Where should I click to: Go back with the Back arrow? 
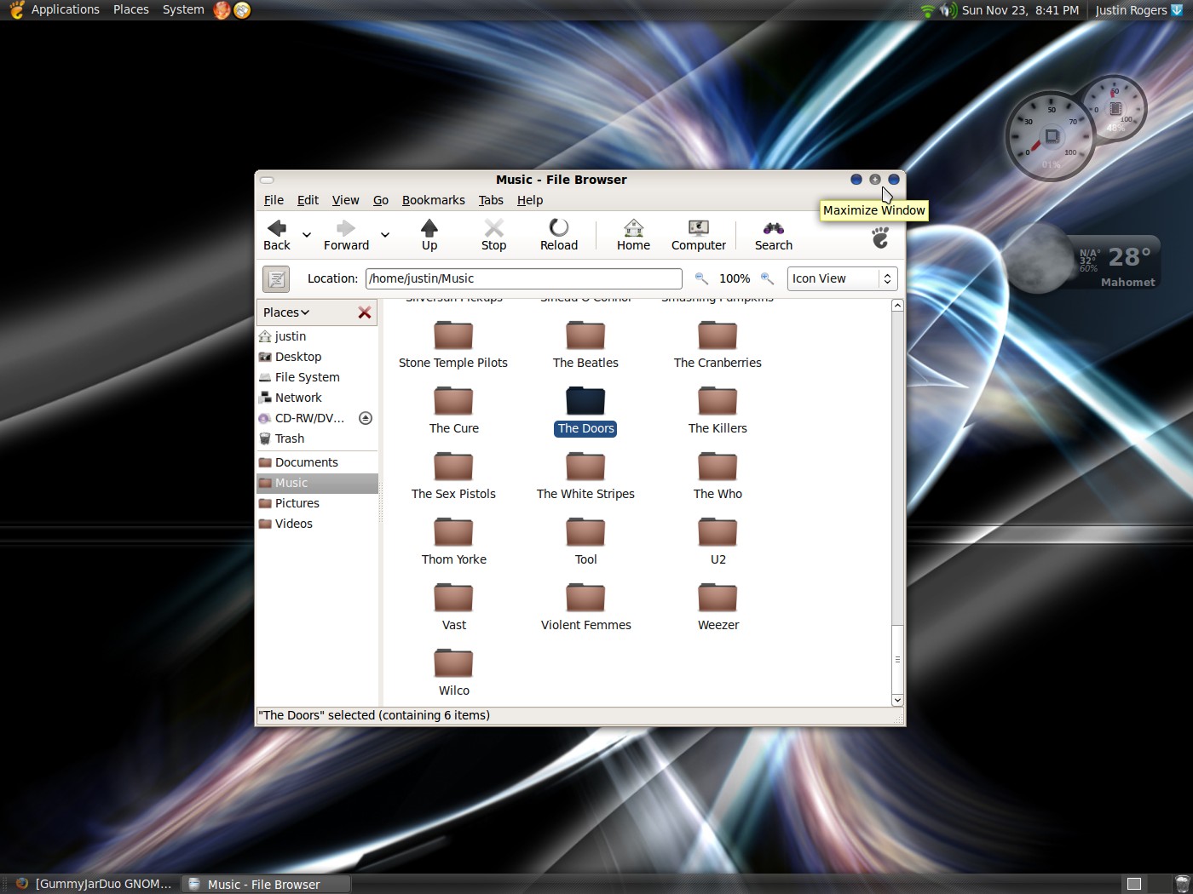[277, 235]
